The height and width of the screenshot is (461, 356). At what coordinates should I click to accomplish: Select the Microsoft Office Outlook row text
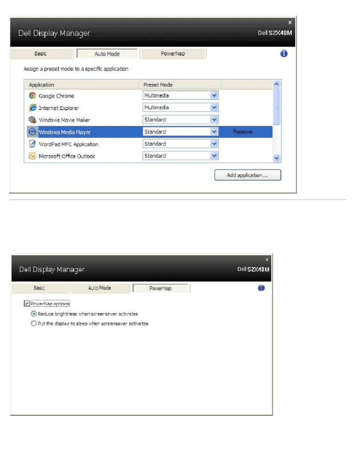[x=67, y=156]
